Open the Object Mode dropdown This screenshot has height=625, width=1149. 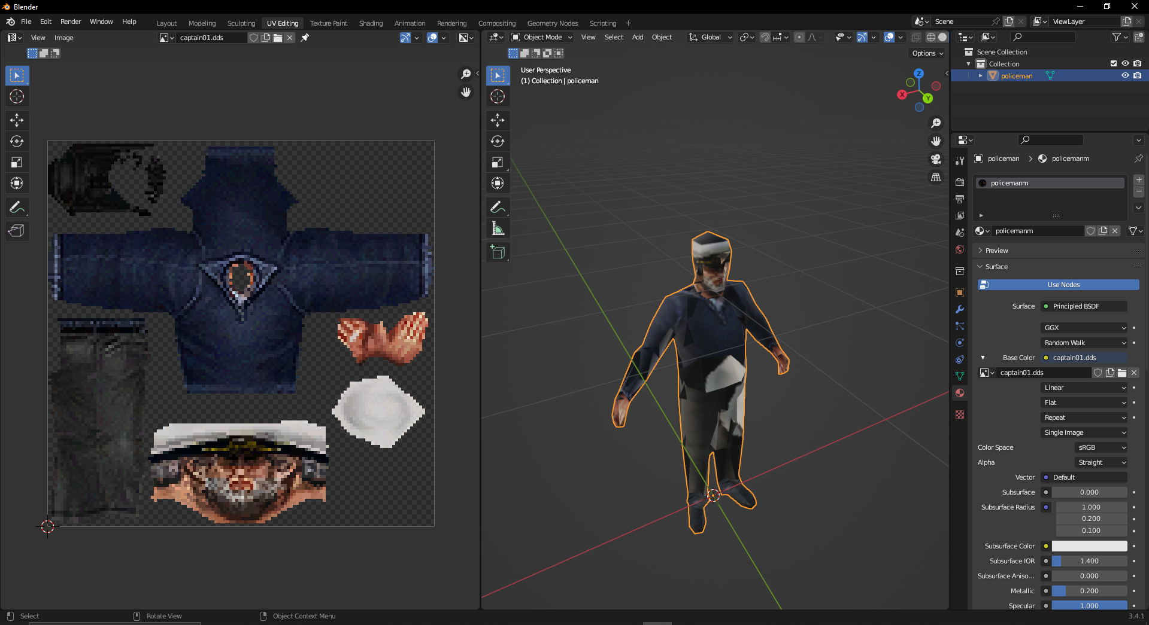pos(542,37)
